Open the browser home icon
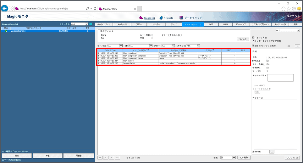 [284, 9]
